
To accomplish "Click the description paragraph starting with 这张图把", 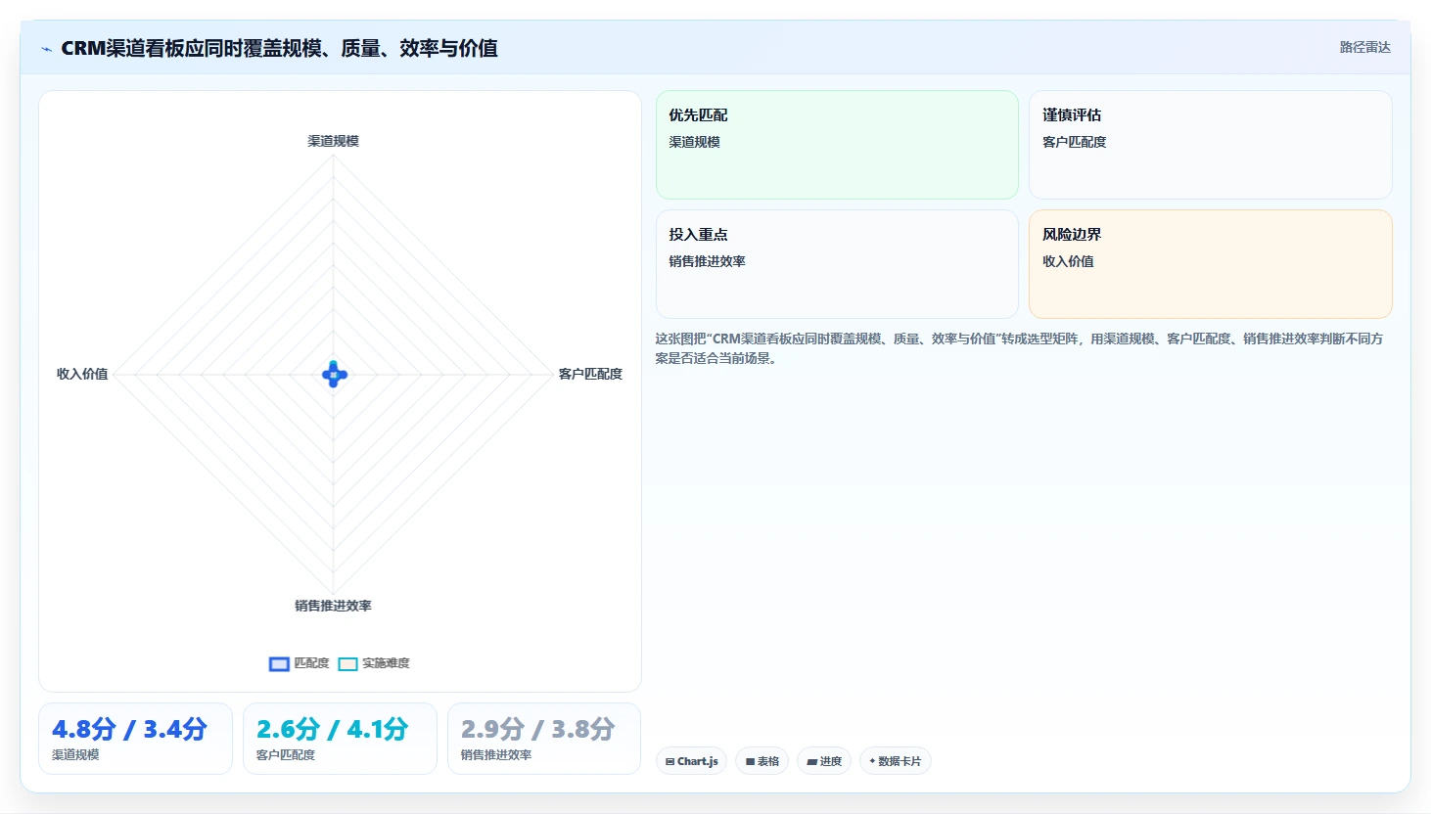I will [1019, 348].
